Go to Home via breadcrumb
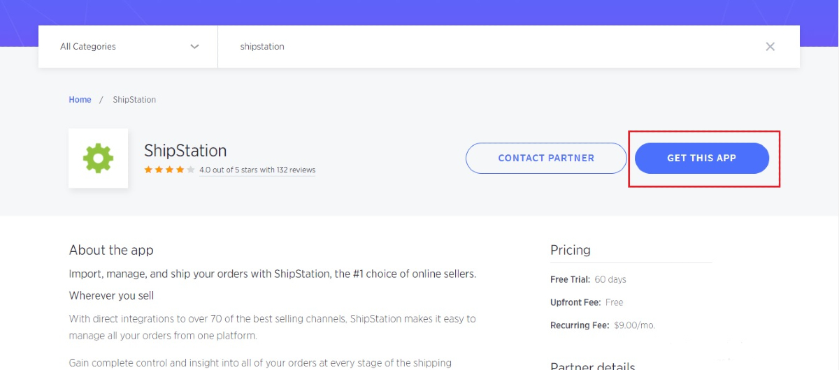Viewport: 839px width, 370px height. pyautogui.click(x=80, y=100)
